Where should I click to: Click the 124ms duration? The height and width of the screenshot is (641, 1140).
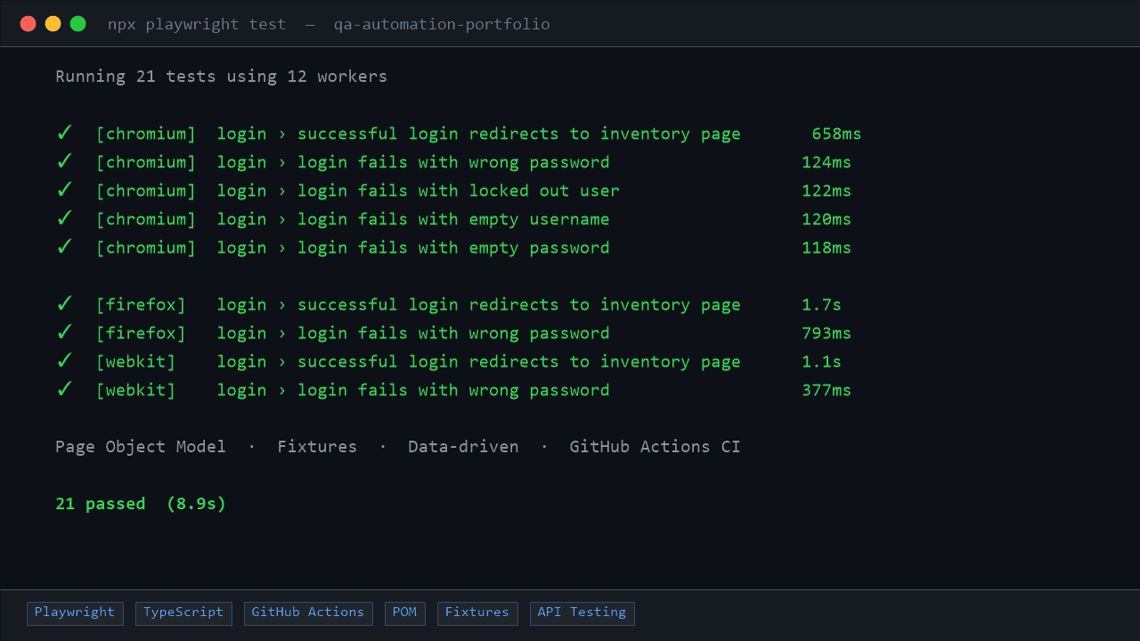click(826, 162)
